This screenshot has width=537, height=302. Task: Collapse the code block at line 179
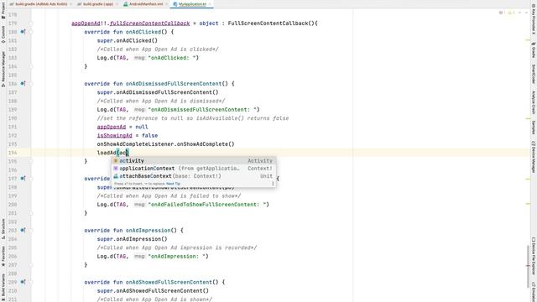pos(31,23)
